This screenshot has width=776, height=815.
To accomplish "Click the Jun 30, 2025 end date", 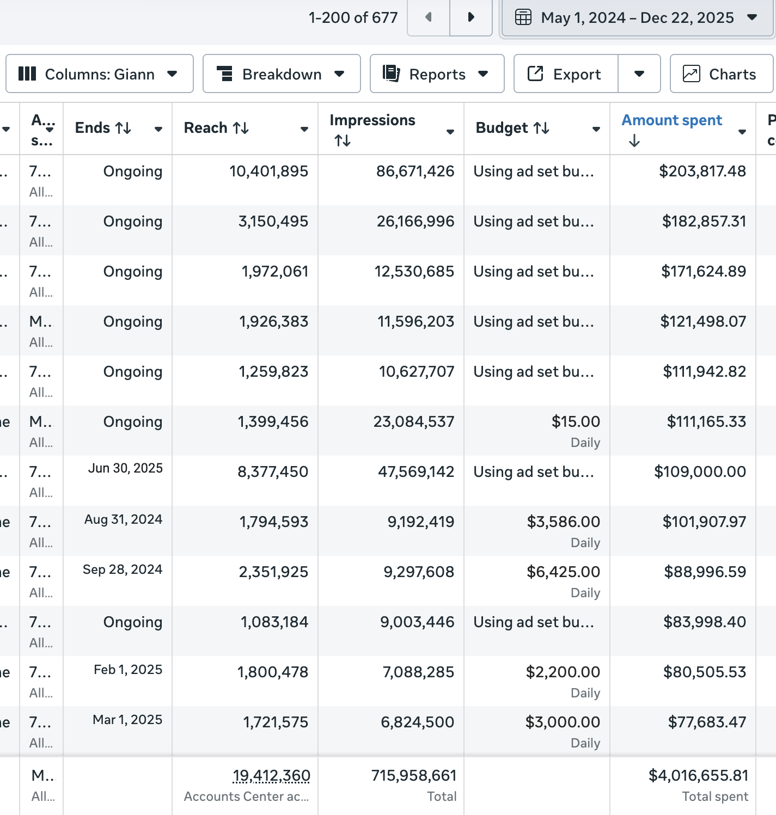I will pyautogui.click(x=125, y=468).
